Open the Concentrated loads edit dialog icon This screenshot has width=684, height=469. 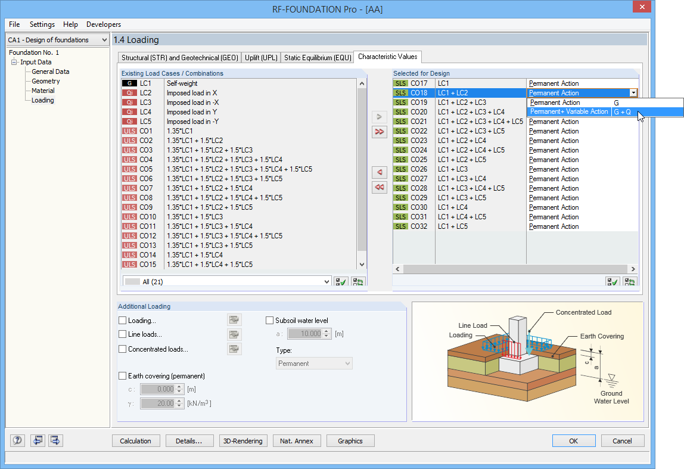(234, 349)
